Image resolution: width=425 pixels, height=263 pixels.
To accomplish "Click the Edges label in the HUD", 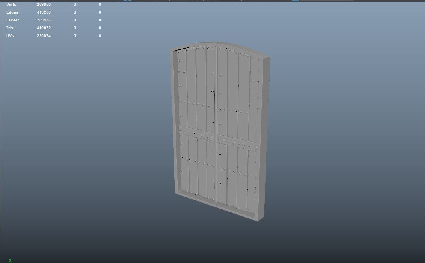I will (13, 12).
